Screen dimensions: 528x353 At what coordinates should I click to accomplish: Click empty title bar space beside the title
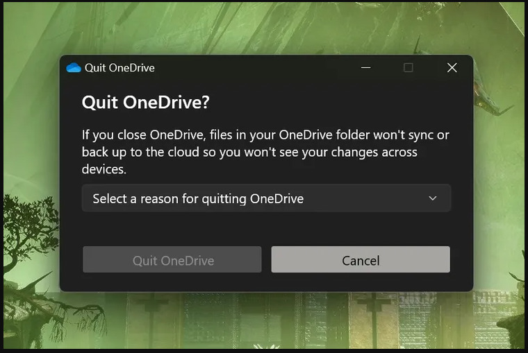click(x=256, y=68)
